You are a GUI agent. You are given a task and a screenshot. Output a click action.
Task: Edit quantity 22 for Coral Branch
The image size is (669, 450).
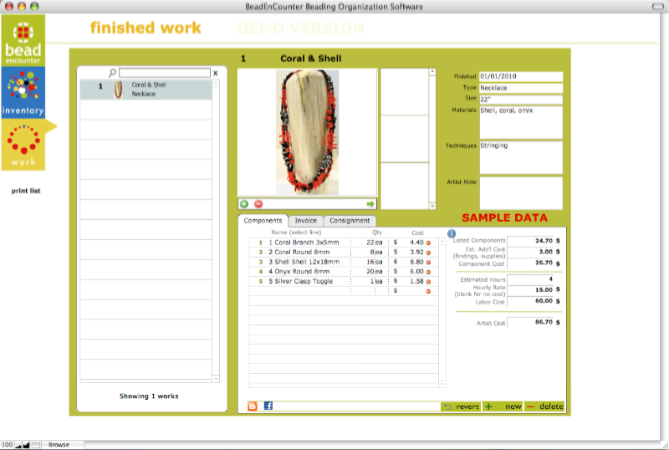pos(369,243)
